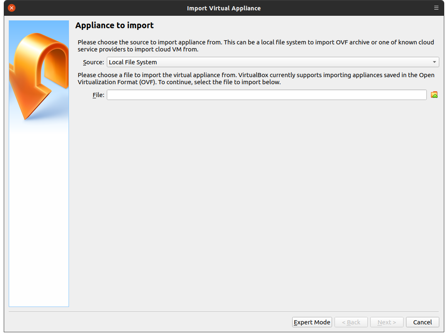Image resolution: width=448 pixels, height=336 pixels.
Task: Click the paragraph about Open Virtualization Format
Action: tap(256, 78)
